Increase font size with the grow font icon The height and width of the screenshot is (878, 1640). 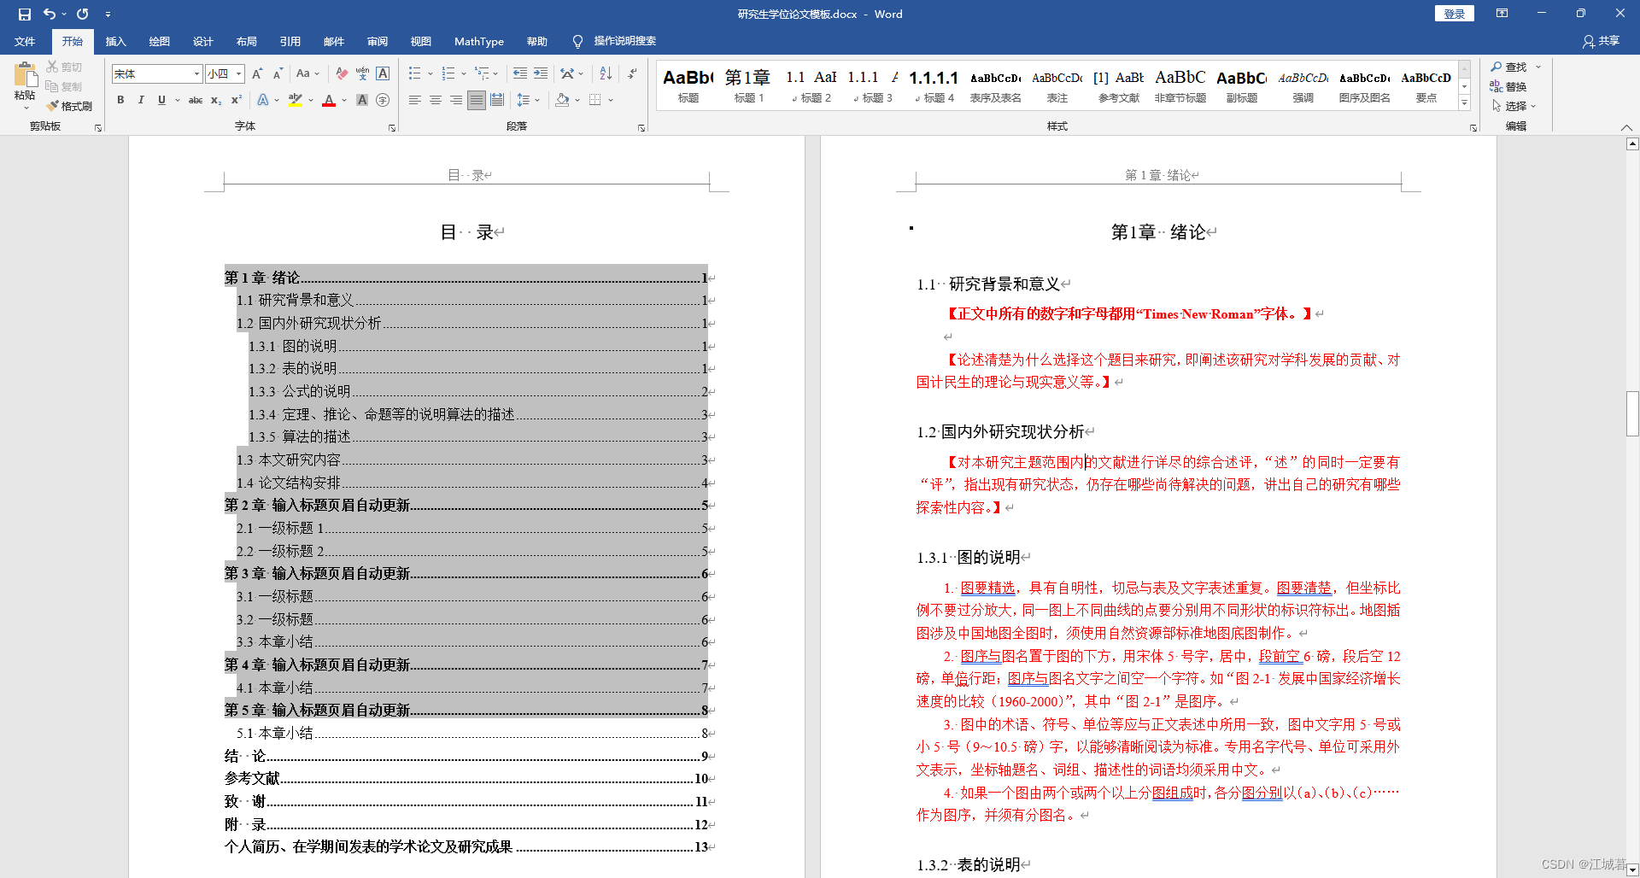257,74
